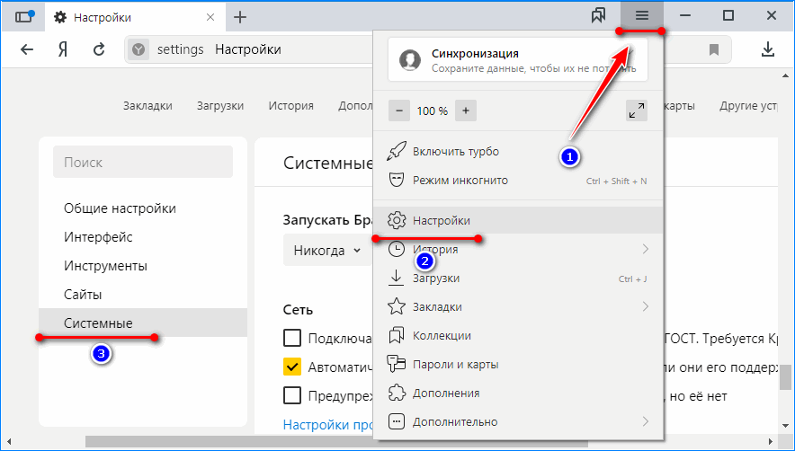The image size is (795, 451).
Task: Click the right arrow of horizontal scrollbar
Action: click(x=772, y=442)
